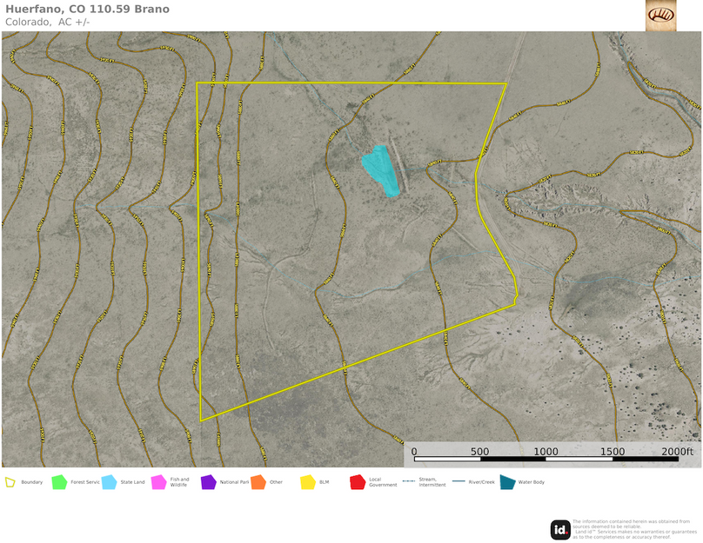Click the map title Huerfano, CO 110.59 Brano
Image resolution: width=703 pixels, height=543 pixels.
click(87, 10)
